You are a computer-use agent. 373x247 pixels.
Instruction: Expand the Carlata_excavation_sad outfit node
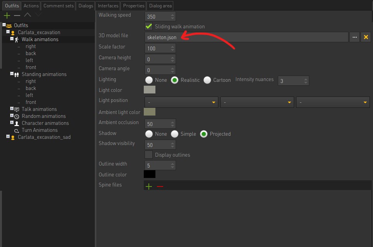tap(8, 136)
